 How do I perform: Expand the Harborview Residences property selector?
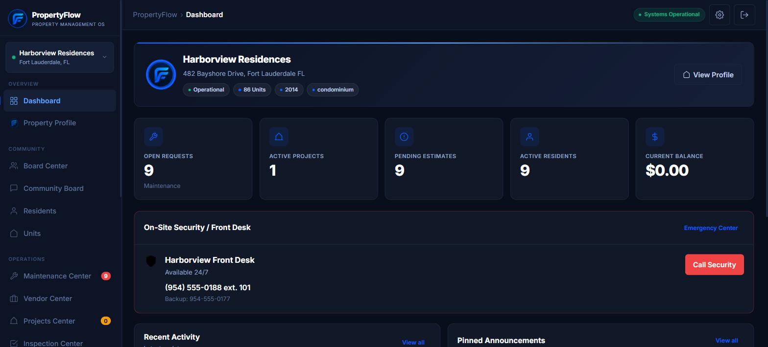tap(60, 57)
